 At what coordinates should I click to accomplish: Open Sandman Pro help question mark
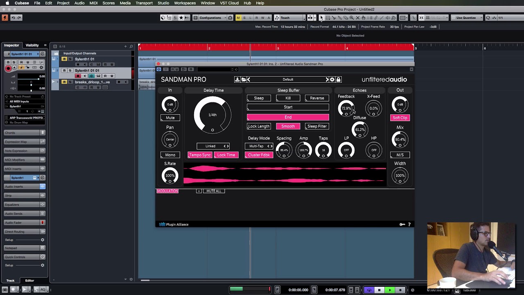click(x=409, y=225)
